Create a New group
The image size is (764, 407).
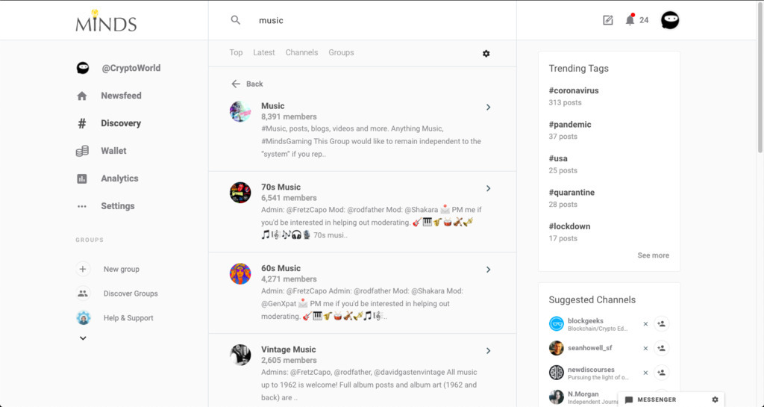[121, 269]
